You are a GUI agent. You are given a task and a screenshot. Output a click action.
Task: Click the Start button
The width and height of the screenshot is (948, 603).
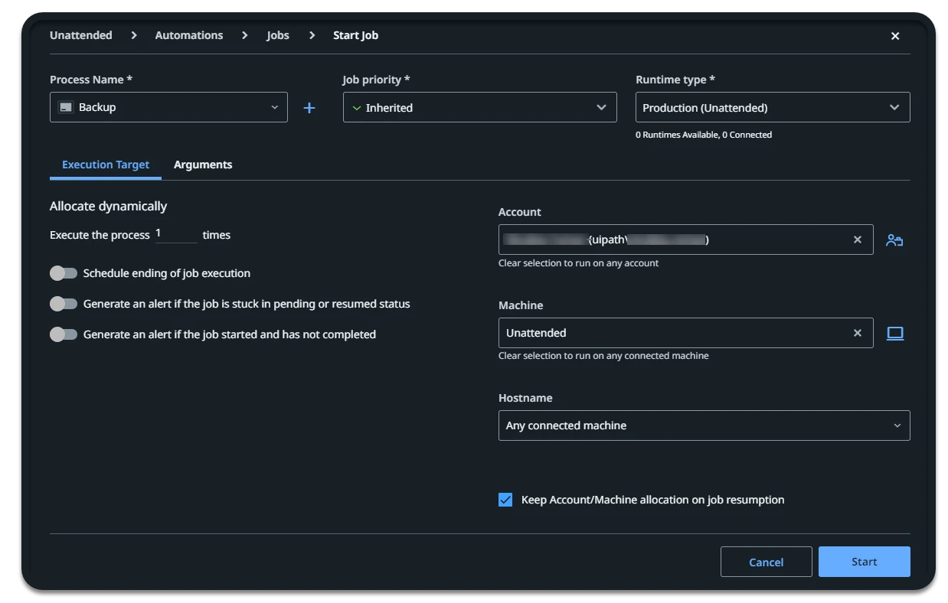click(x=864, y=562)
